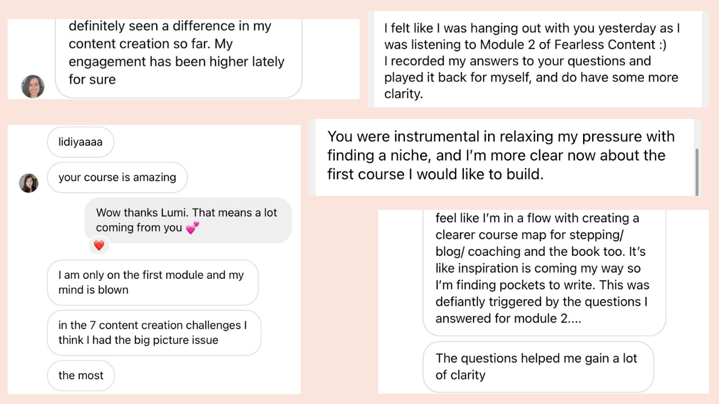Click the "clearer course map" message bubble
This screenshot has height=404, width=719.
[x=543, y=268]
